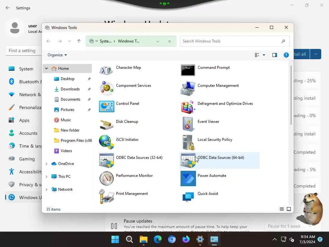This screenshot has width=329, height=247.
Task: Collapse the Home tree node
Action: (47, 69)
